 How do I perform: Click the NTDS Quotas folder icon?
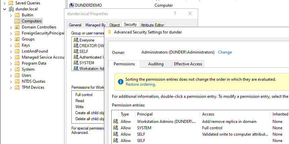[x=17, y=81]
